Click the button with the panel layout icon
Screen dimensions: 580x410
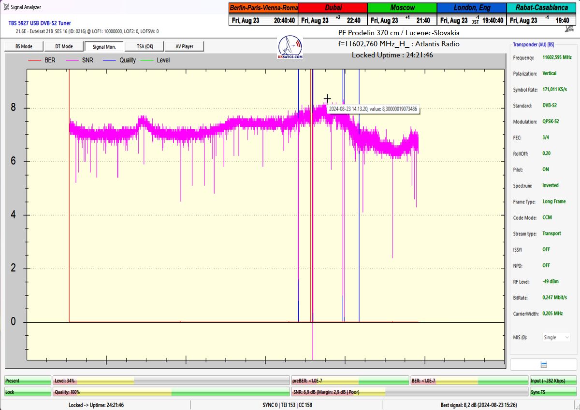point(543,365)
